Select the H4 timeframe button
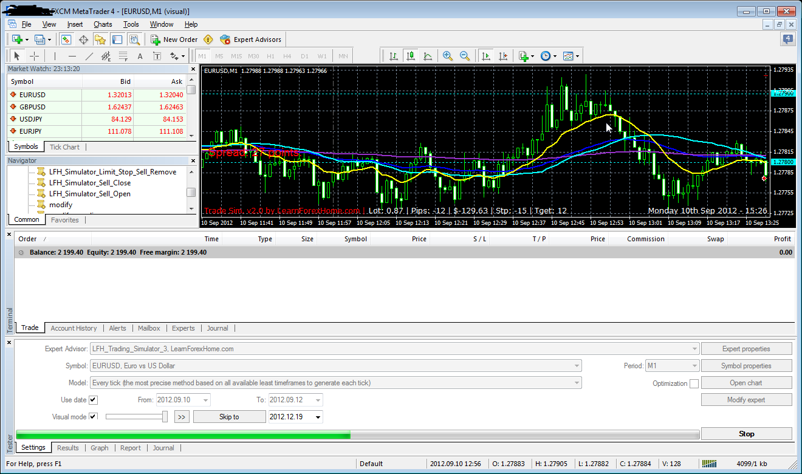 click(x=287, y=56)
